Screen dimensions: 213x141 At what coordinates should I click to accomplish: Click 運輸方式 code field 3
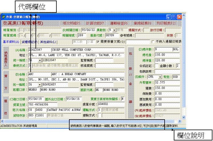tap(99, 110)
